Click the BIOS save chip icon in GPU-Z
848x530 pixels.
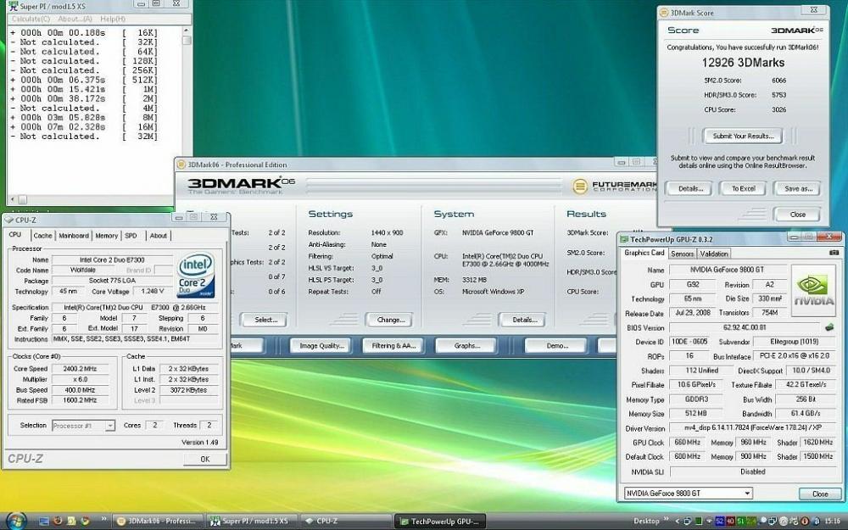point(828,327)
